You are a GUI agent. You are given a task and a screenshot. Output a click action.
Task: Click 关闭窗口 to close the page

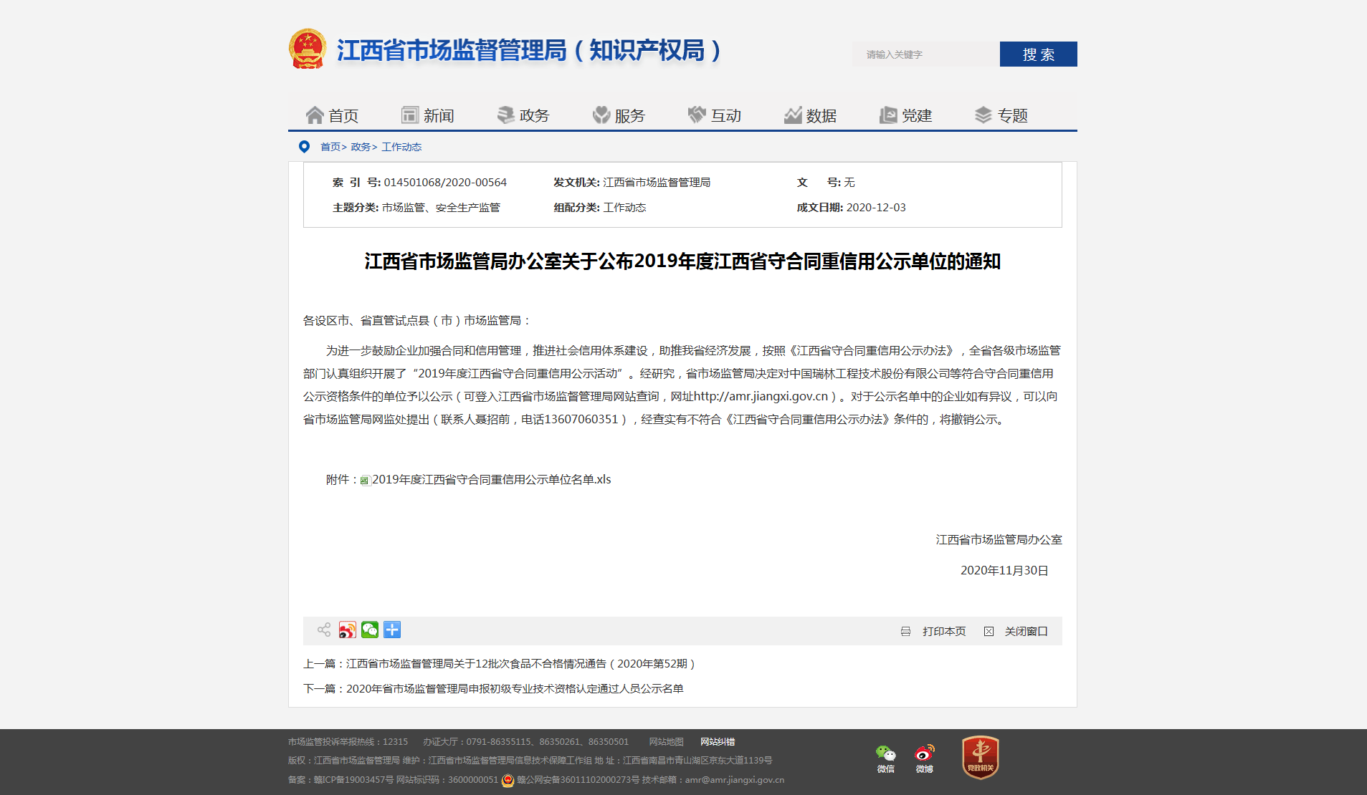pyautogui.click(x=1025, y=632)
